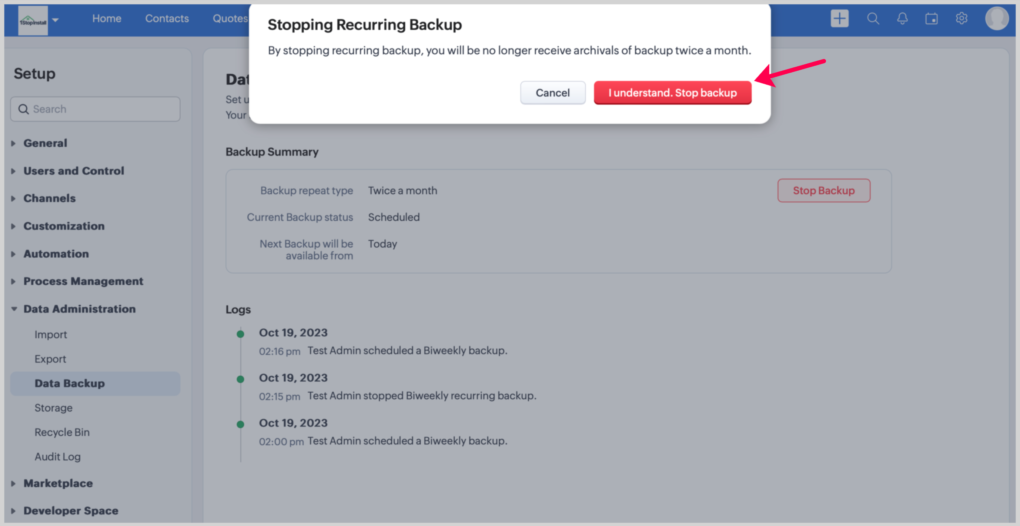Open the calendar icon in header
This screenshot has height=526, width=1020.
pos(931,19)
